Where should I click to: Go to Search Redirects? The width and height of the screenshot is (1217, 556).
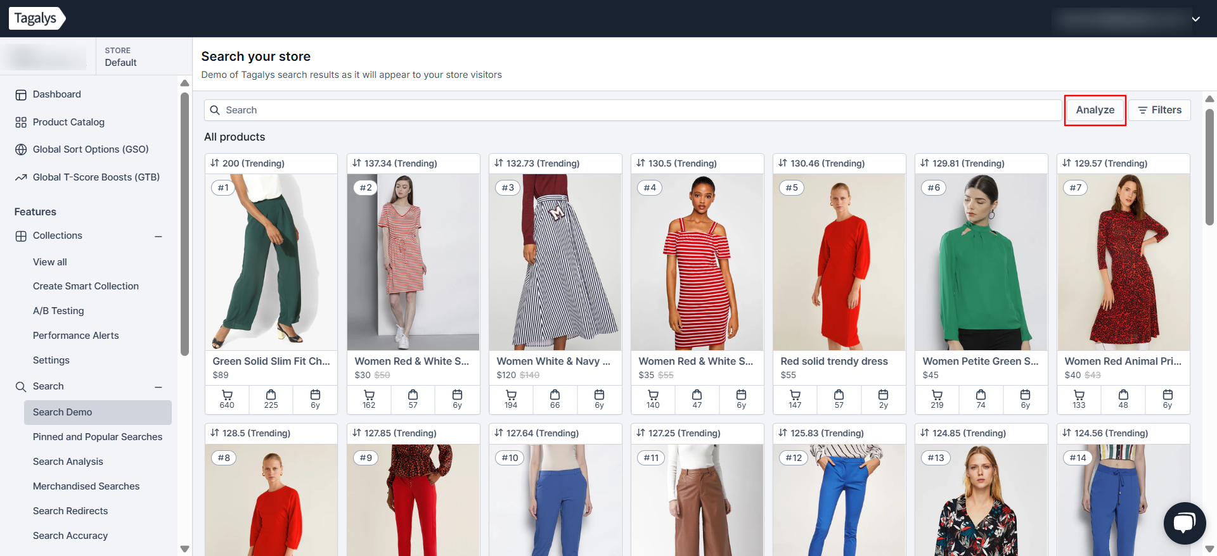pos(70,511)
